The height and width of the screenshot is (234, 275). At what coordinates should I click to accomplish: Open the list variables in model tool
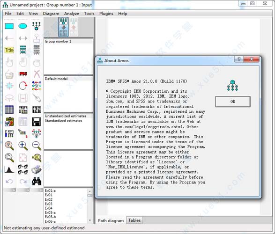(x=23, y=50)
